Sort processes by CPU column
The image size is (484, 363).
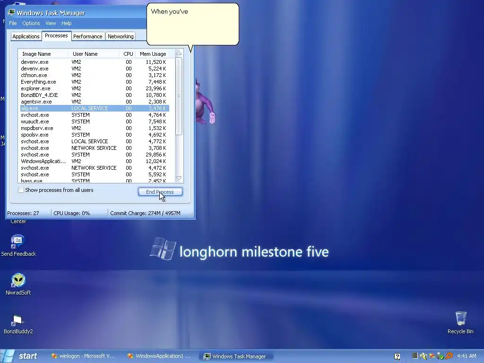pos(128,54)
